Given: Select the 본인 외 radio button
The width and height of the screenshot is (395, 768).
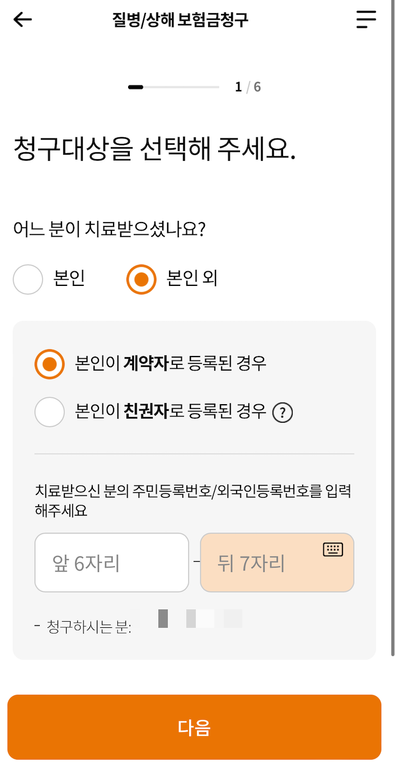Looking at the screenshot, I should (x=142, y=279).
